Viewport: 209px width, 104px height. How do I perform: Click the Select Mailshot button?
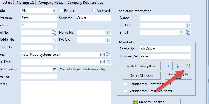click(x=141, y=76)
